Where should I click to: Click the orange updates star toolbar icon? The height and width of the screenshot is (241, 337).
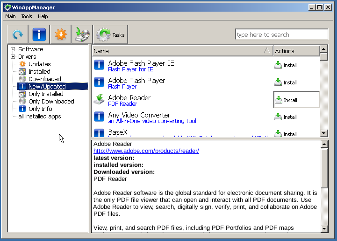61,34
